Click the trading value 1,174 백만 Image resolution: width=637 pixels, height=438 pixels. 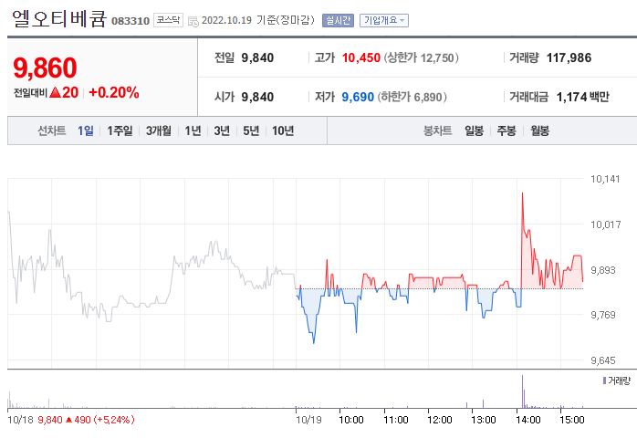click(x=582, y=97)
